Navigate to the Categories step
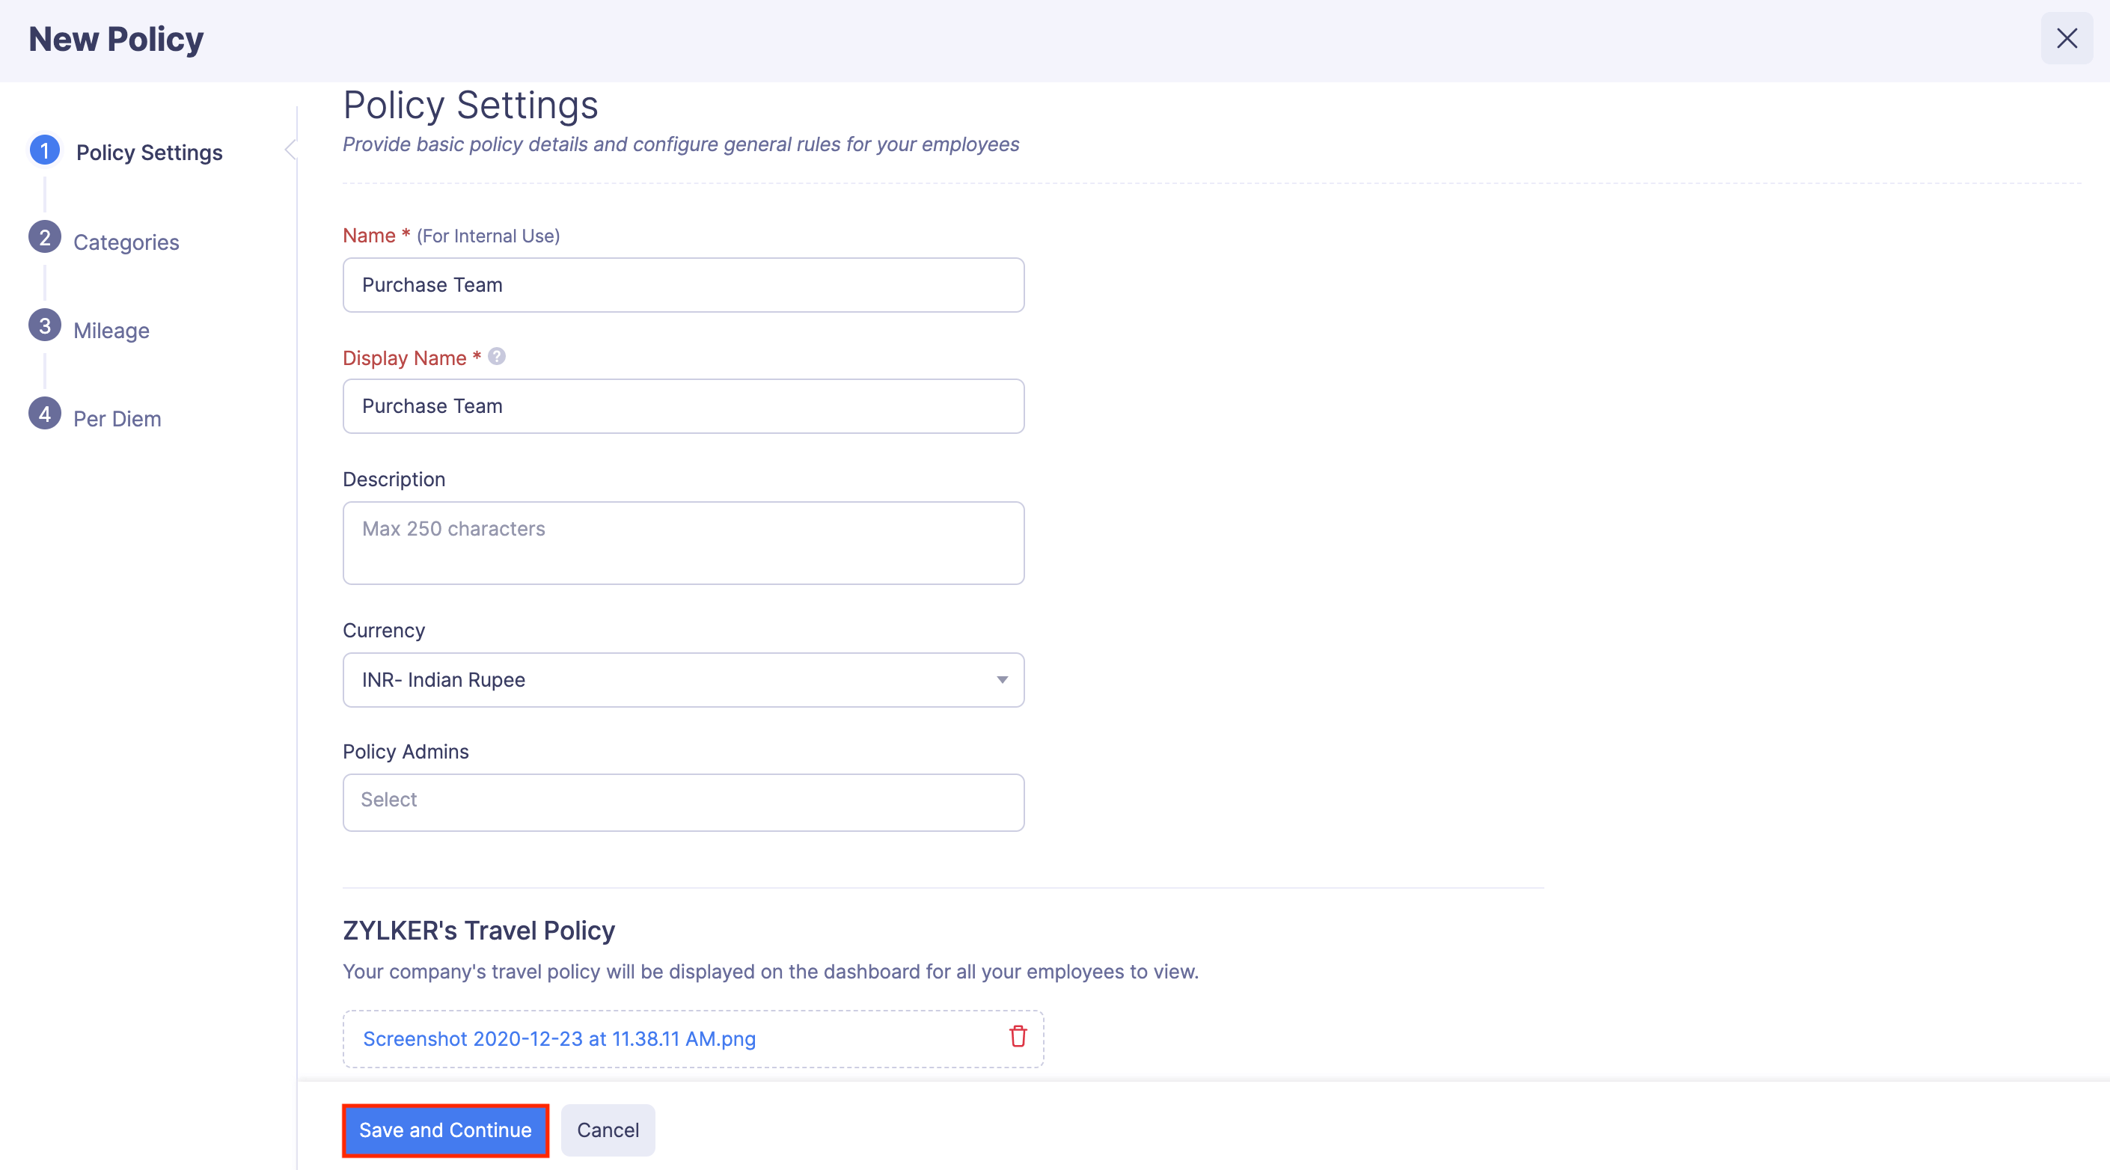 [126, 242]
